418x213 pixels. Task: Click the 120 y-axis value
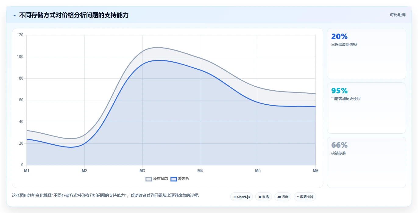click(20, 35)
